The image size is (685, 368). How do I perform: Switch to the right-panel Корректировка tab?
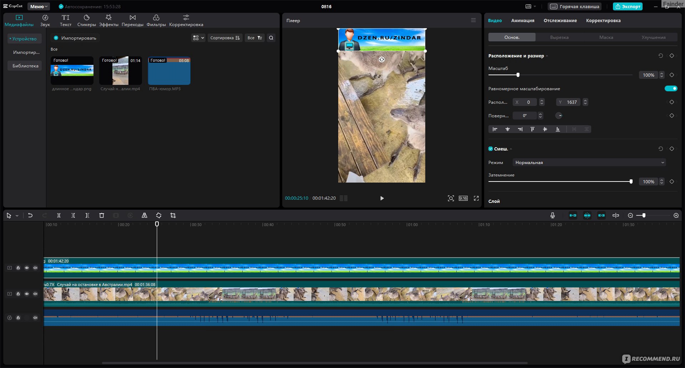603,21
